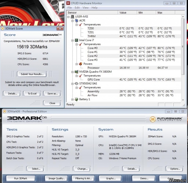
Task: Click the 3DMark06 logo in Score dialog
Action: (52, 35)
